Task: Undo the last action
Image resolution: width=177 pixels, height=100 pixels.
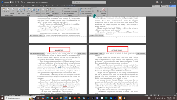Action: tap(18, 2)
